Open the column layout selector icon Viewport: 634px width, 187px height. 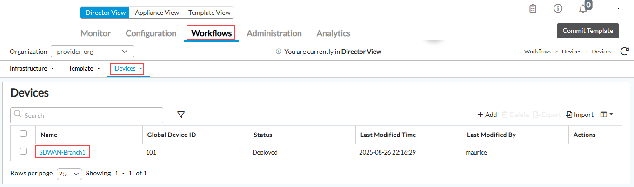coord(606,115)
